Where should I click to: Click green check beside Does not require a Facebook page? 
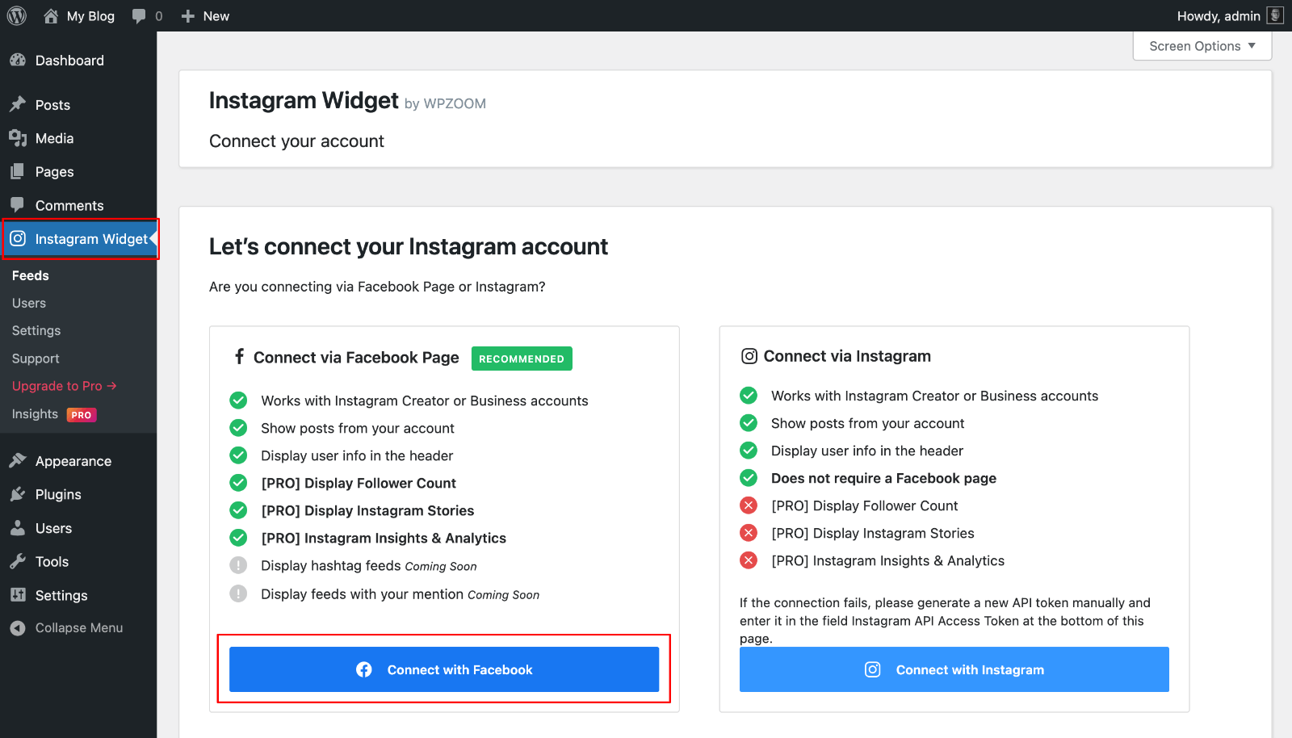pyautogui.click(x=749, y=478)
